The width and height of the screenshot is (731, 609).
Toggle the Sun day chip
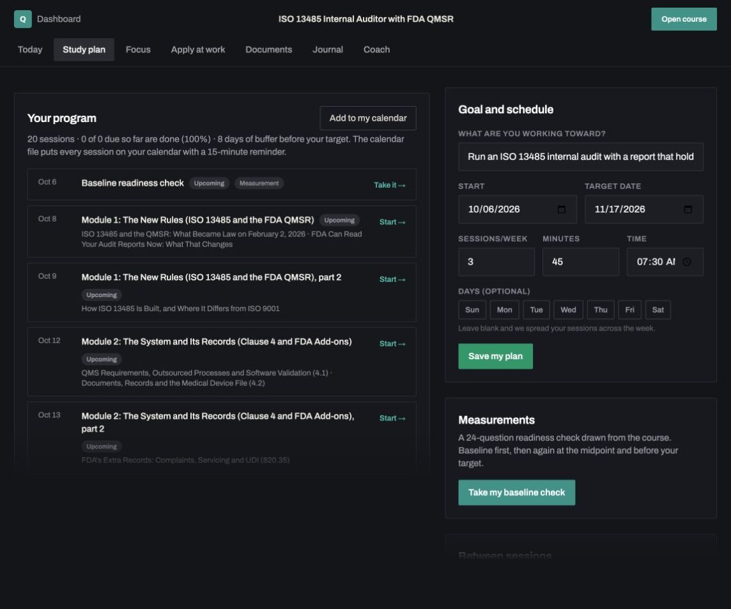pyautogui.click(x=472, y=310)
